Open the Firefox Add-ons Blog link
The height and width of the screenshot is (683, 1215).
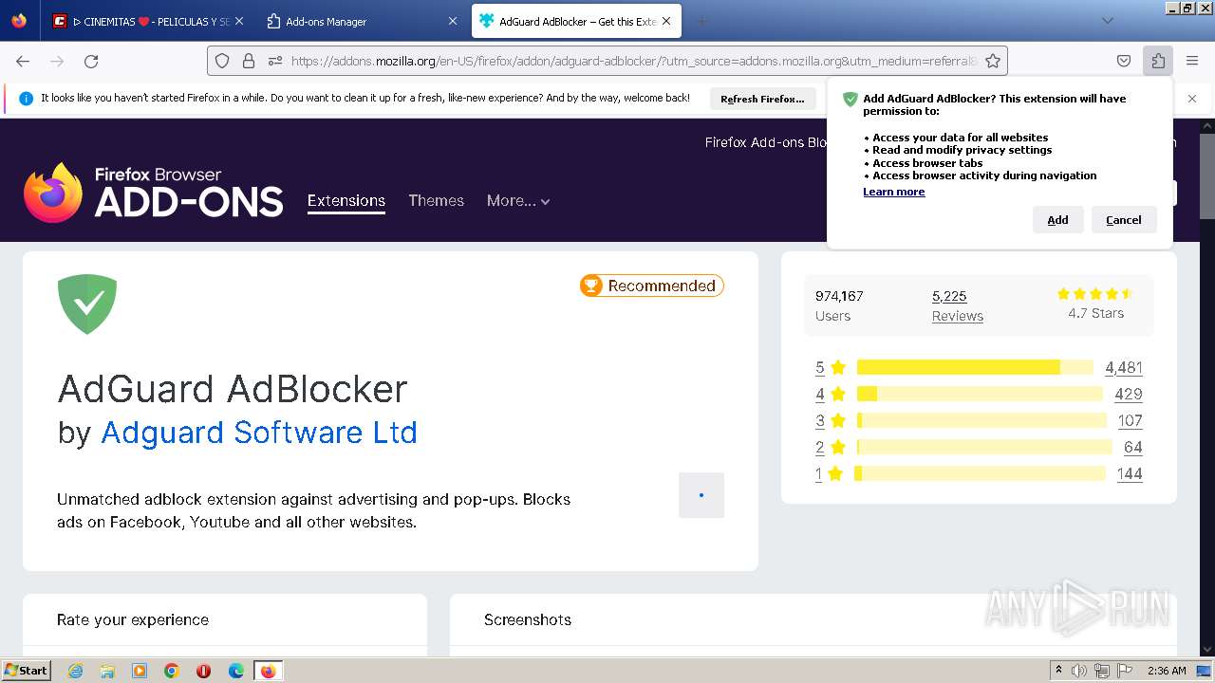(x=766, y=142)
